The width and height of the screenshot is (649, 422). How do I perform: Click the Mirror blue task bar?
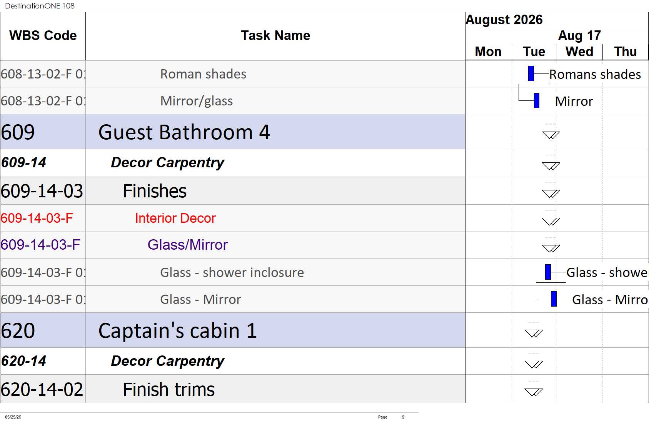[537, 100]
